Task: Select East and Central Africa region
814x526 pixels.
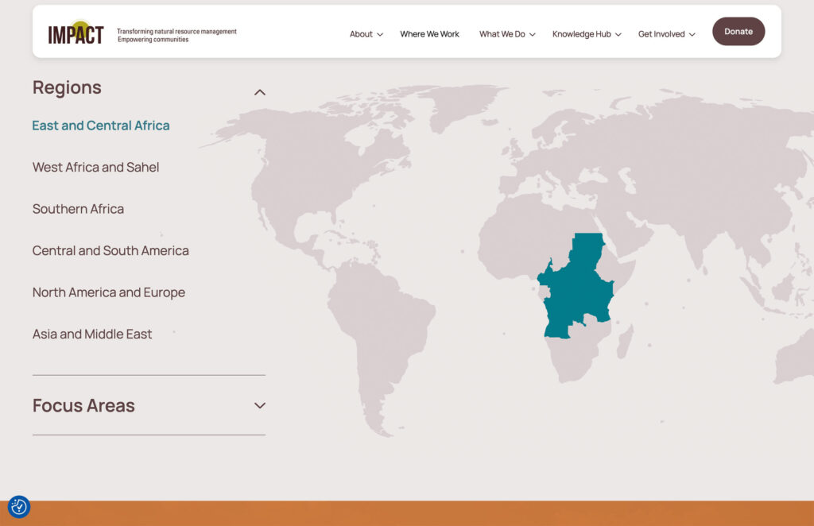Action: click(101, 126)
